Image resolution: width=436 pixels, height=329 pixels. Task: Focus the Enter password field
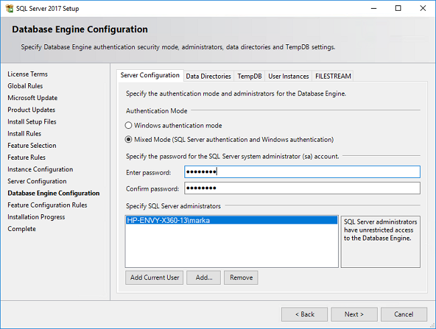pos(303,172)
